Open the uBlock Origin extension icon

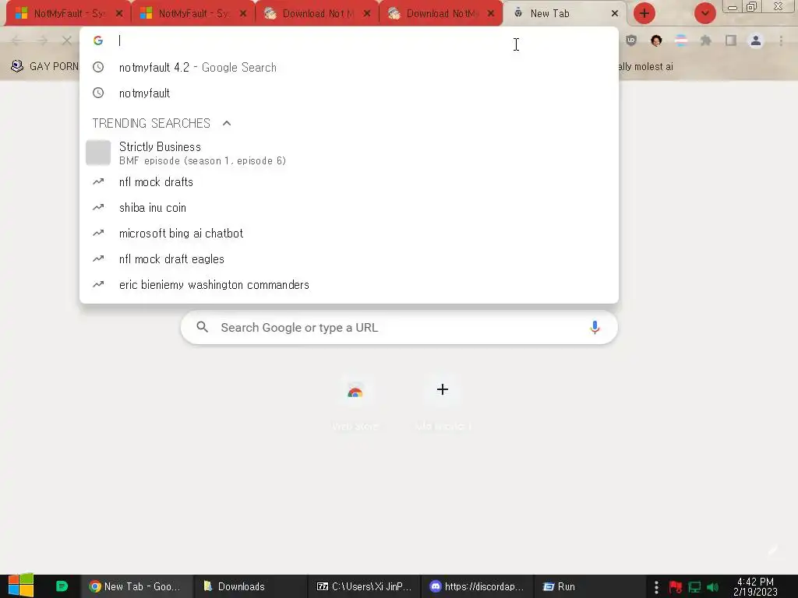click(631, 40)
